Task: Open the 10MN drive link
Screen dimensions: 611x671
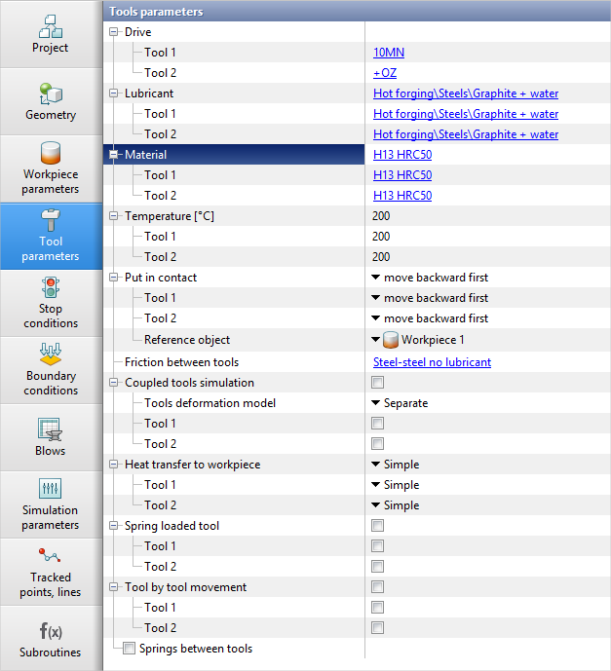Action: pos(389,53)
